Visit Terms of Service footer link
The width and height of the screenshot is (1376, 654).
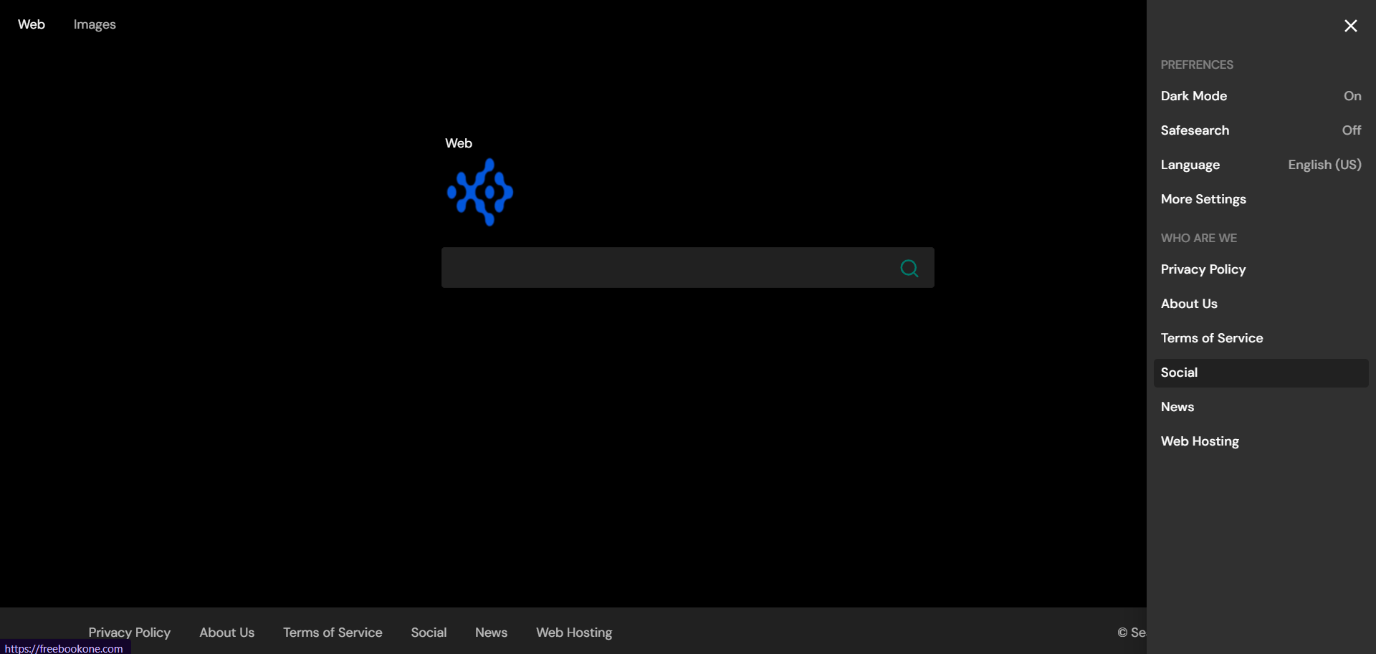tap(333, 633)
